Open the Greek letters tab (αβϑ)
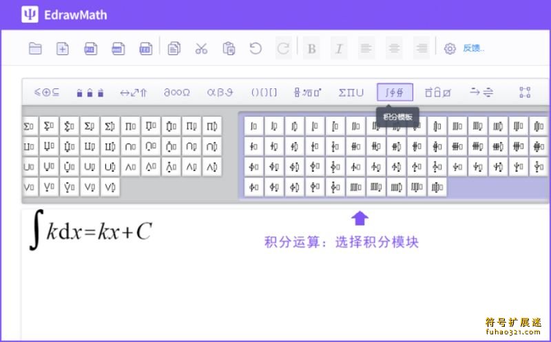This screenshot has height=342, width=551. [220, 92]
